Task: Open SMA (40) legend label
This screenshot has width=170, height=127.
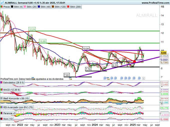Action: coord(46,7)
